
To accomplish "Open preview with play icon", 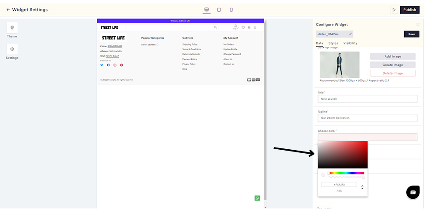I will (x=394, y=10).
